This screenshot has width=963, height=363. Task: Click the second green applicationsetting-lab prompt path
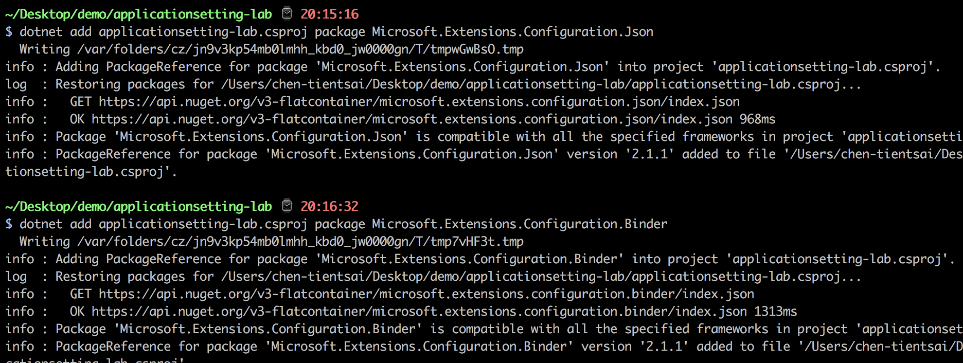point(138,206)
